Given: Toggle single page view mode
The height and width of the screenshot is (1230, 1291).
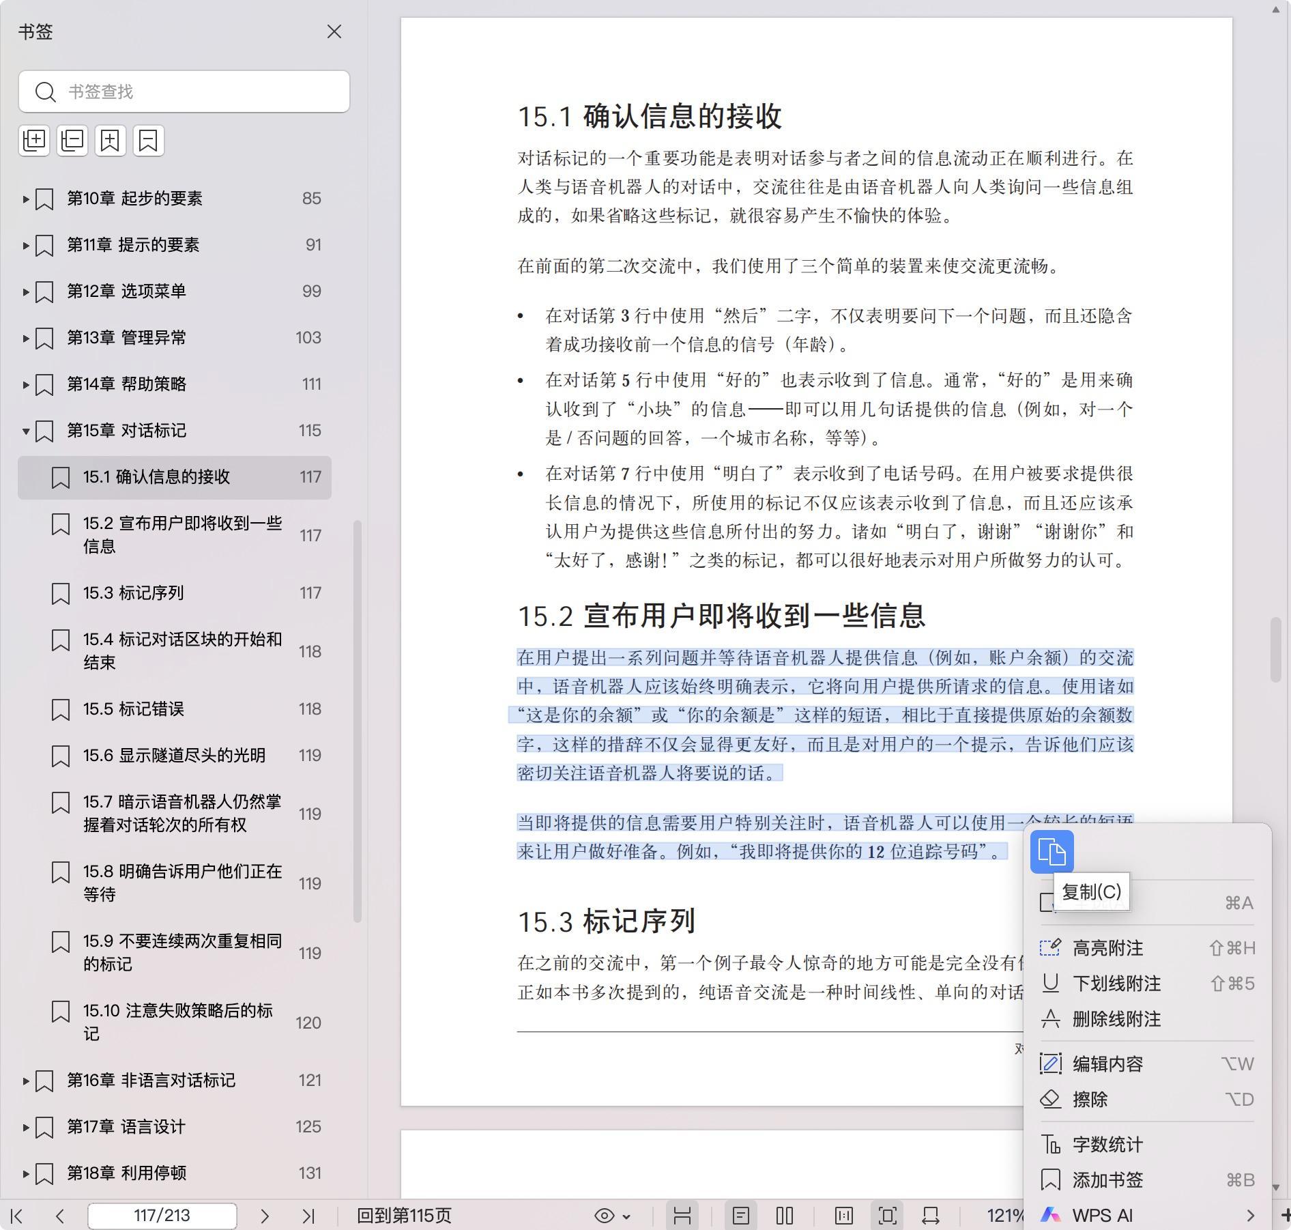Looking at the screenshot, I should click(740, 1216).
